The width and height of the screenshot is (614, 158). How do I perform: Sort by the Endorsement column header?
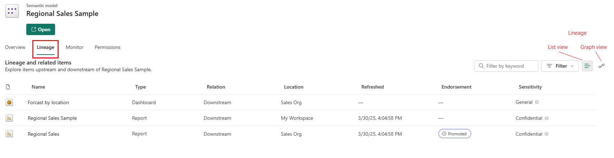tap(456, 87)
